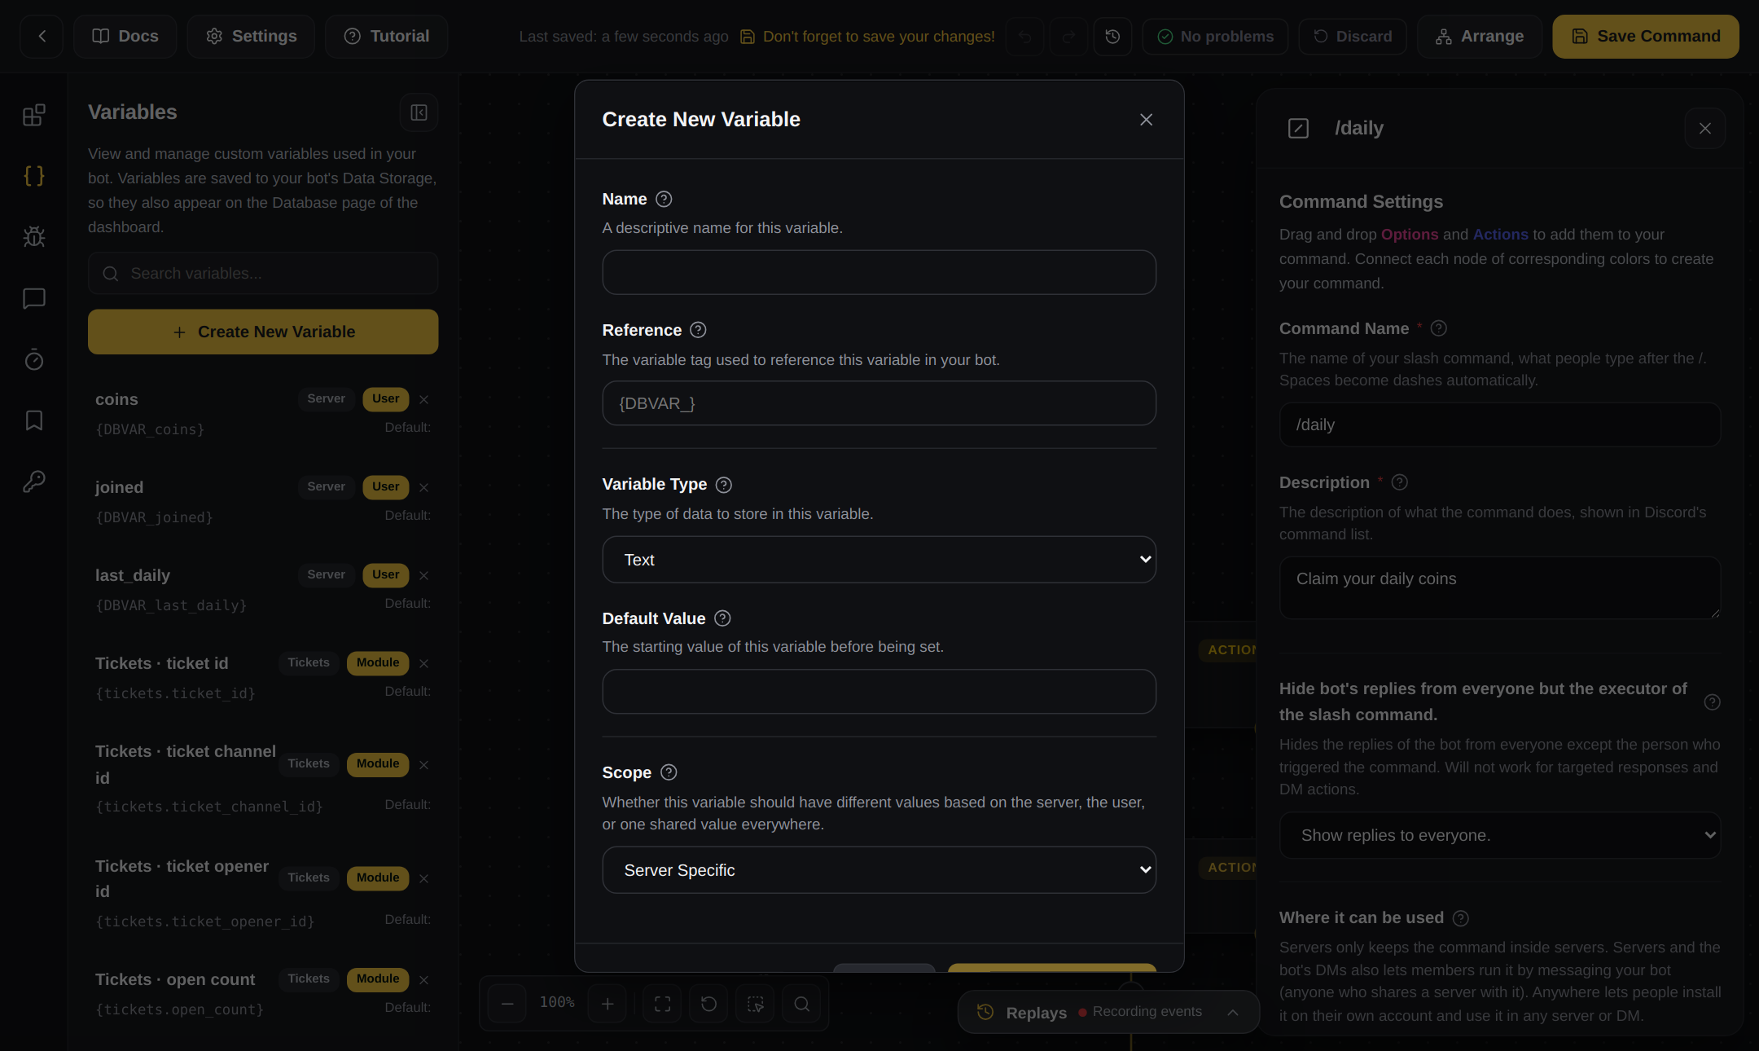The width and height of the screenshot is (1759, 1051).
Task: Open Show replies to everyone dropdown
Action: click(x=1499, y=835)
